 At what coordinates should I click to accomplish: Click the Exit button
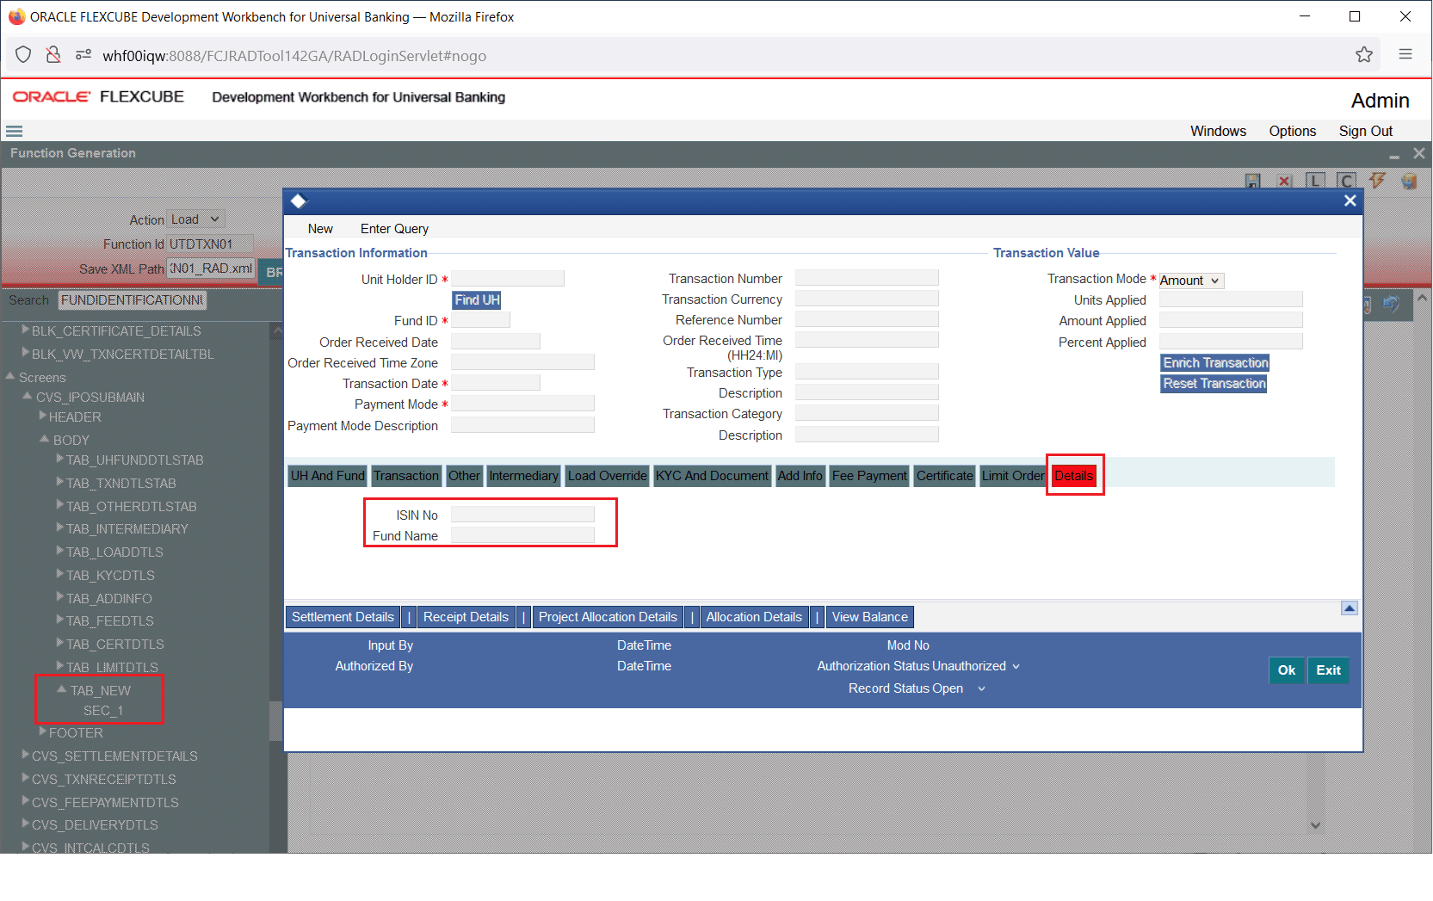click(1328, 670)
